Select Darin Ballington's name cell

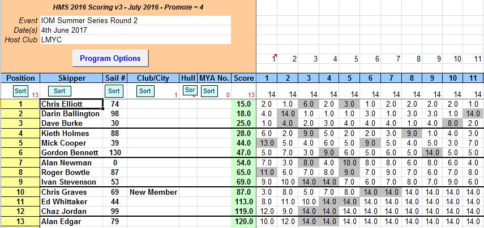pyautogui.click(x=71, y=113)
